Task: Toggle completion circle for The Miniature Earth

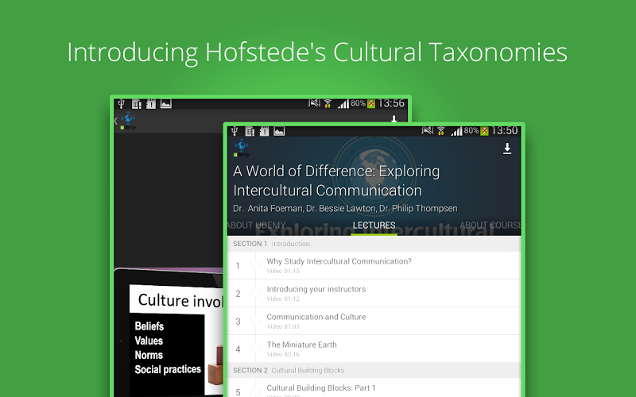Action: point(255,349)
